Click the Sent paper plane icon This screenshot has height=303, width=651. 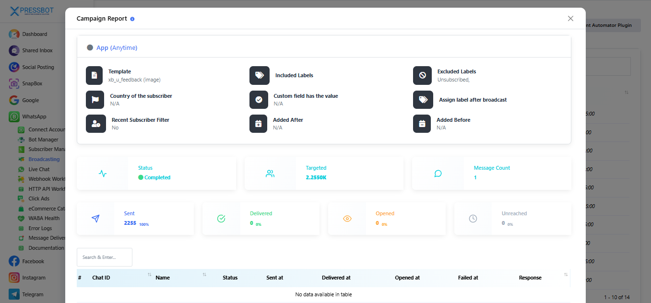pos(95,219)
